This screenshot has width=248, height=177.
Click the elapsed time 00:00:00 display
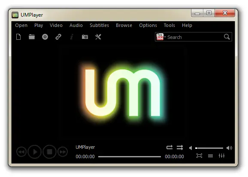(x=85, y=156)
